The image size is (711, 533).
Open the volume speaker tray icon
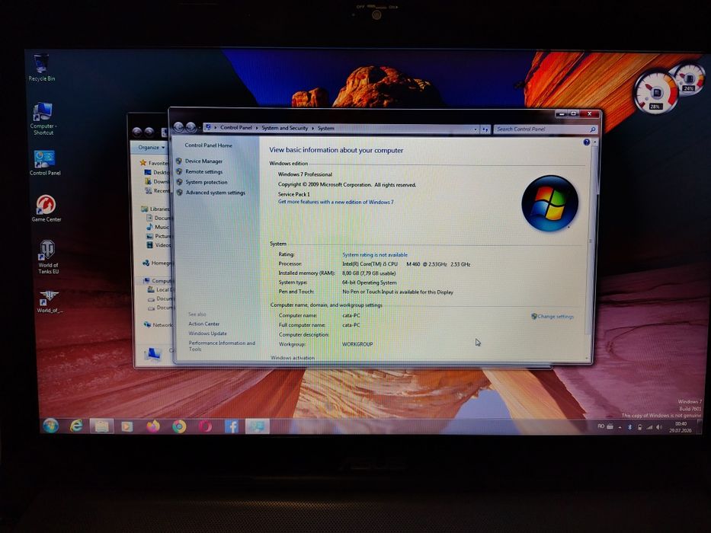(x=658, y=427)
